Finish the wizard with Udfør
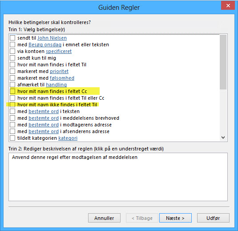Image resolution: width=238 pixels, height=231 pixels. 213,218
